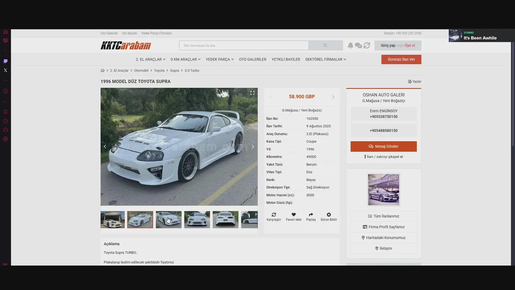Open the İletişim button in seller panel
The width and height of the screenshot is (515, 290).
383,249
